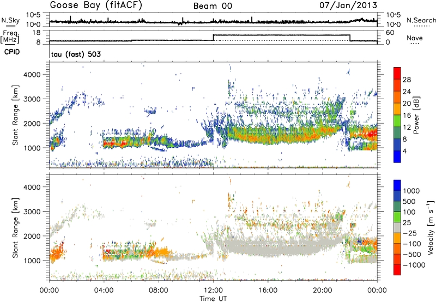Click the 'N.Search' legend label
Image resolution: width=436 pixels, height=302 pixels.
coord(421,20)
